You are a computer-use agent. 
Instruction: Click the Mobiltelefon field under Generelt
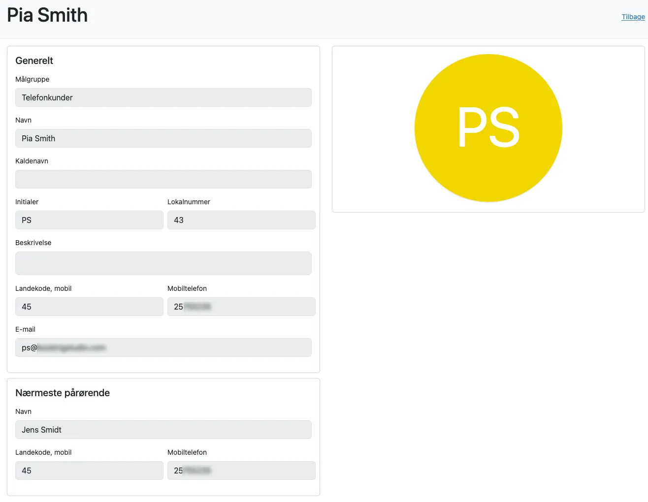(x=241, y=307)
